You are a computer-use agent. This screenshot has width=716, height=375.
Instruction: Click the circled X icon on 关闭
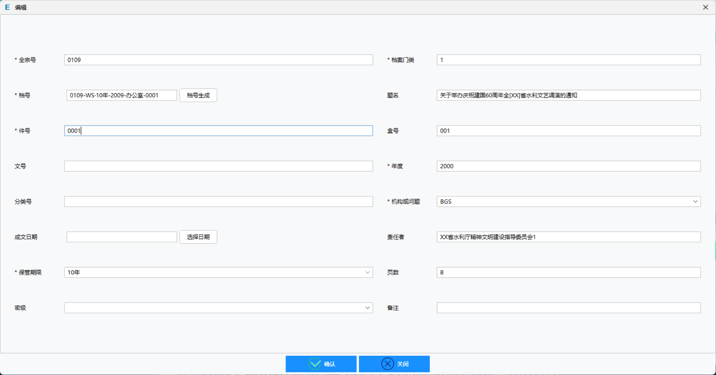387,364
